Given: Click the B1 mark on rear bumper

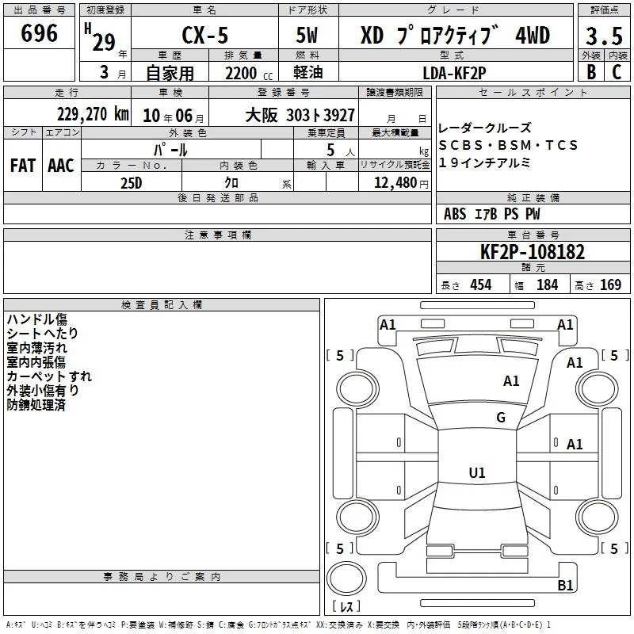Looking at the screenshot, I should [565, 585].
